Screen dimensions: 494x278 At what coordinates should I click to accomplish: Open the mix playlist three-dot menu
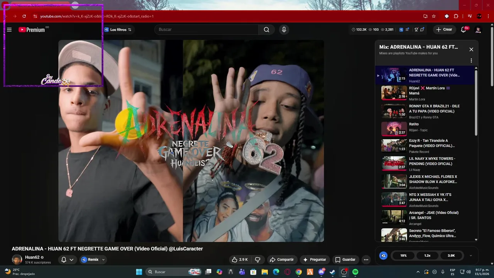471,61
